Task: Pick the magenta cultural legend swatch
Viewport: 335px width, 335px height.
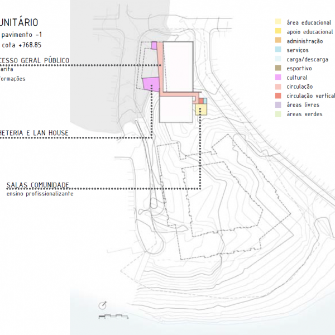Action: tap(278, 78)
